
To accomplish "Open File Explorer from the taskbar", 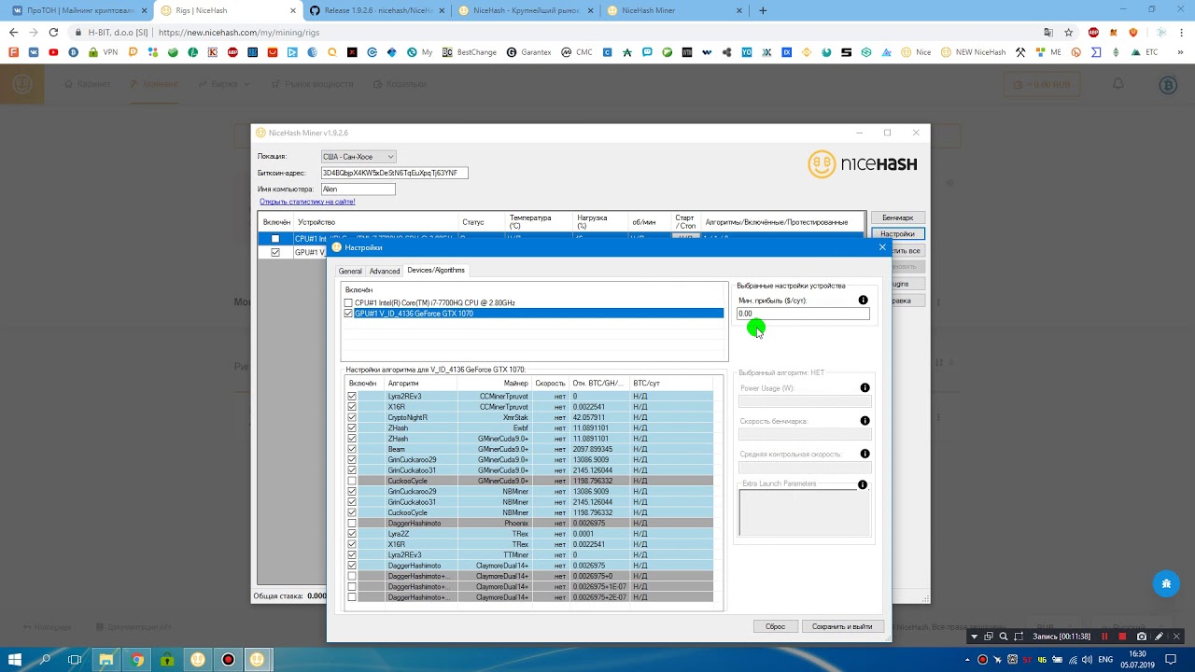I will tap(106, 660).
